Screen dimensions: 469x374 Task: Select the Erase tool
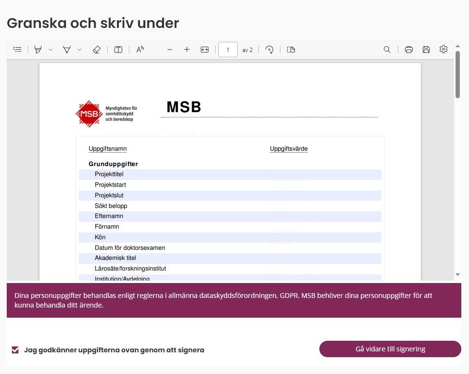(x=97, y=50)
